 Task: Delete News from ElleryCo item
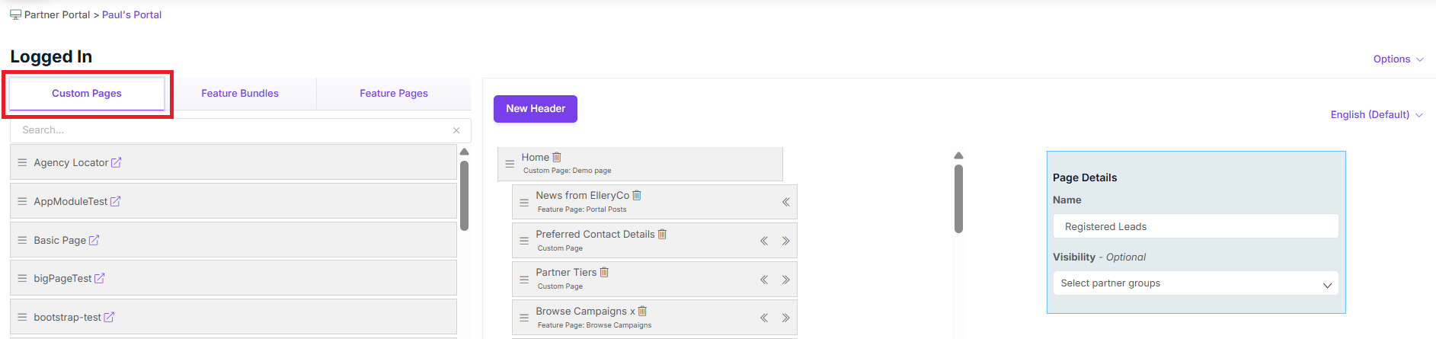pyautogui.click(x=637, y=195)
